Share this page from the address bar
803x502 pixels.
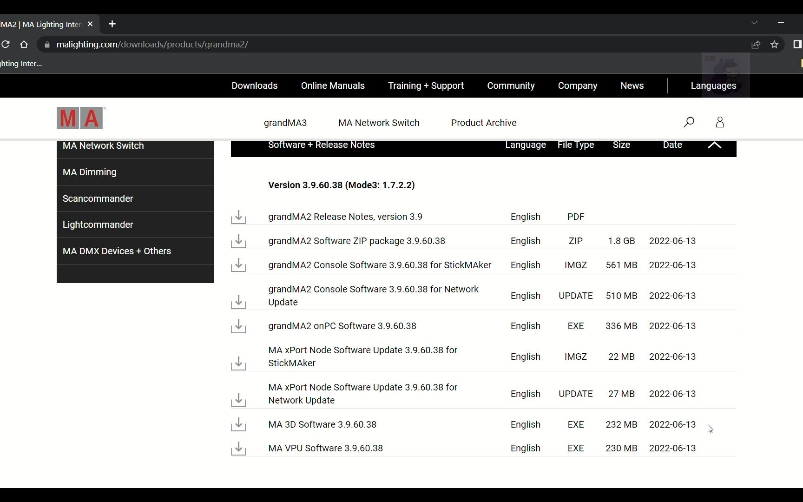click(x=756, y=45)
